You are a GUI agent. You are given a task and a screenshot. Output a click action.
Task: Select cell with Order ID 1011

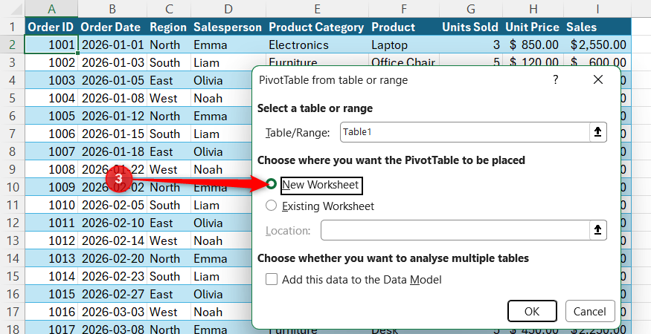coord(51,223)
